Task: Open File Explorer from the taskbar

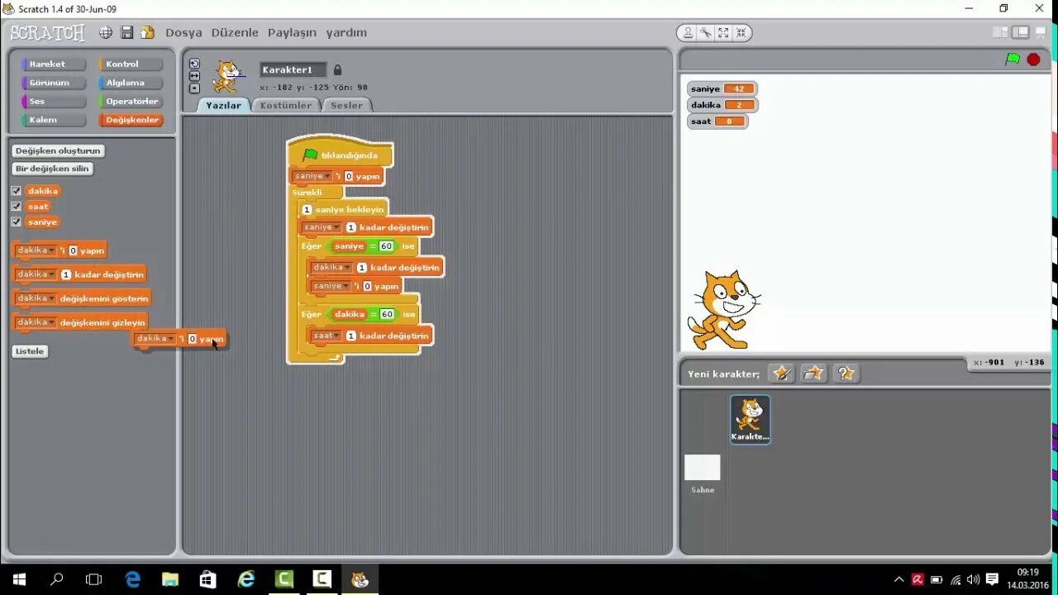Action: pos(170,579)
